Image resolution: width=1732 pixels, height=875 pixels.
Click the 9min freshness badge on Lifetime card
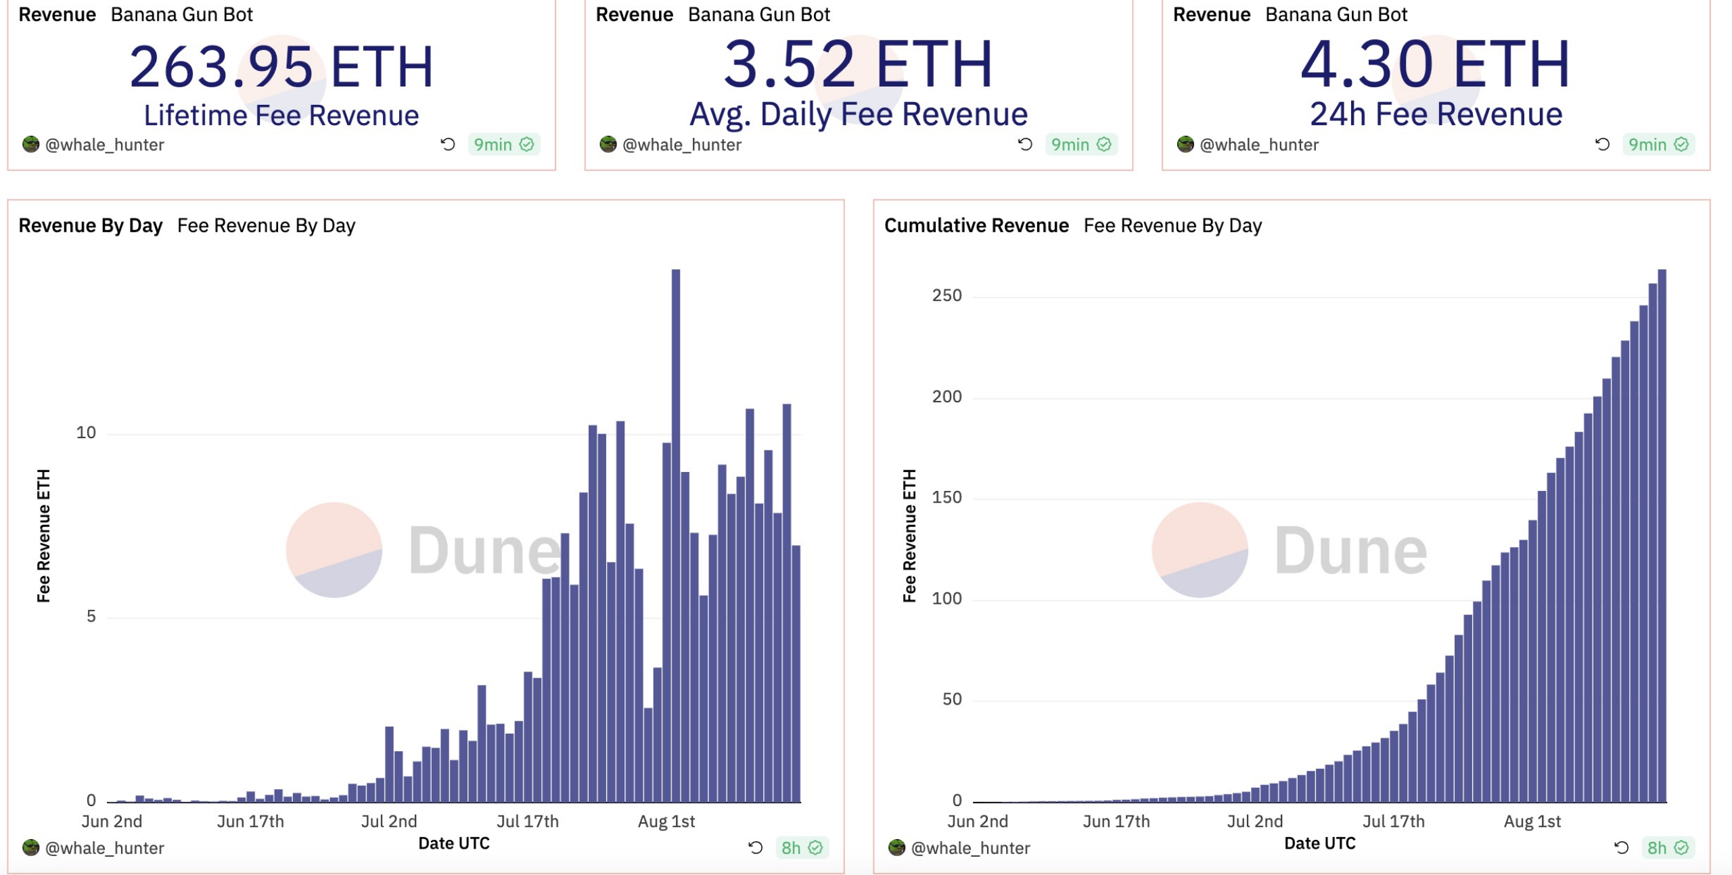coord(504,145)
